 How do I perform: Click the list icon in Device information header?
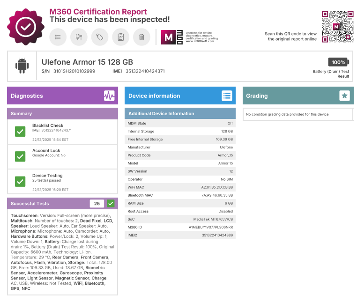coord(227,96)
